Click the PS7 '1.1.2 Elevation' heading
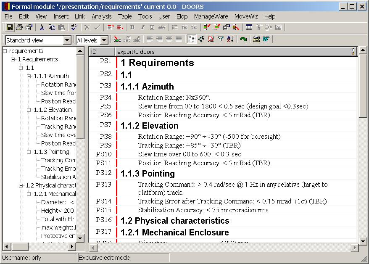 (x=150, y=126)
